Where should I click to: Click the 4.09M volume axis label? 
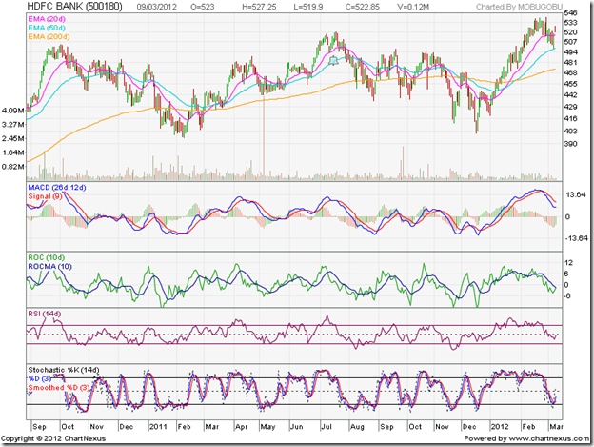pos(13,111)
